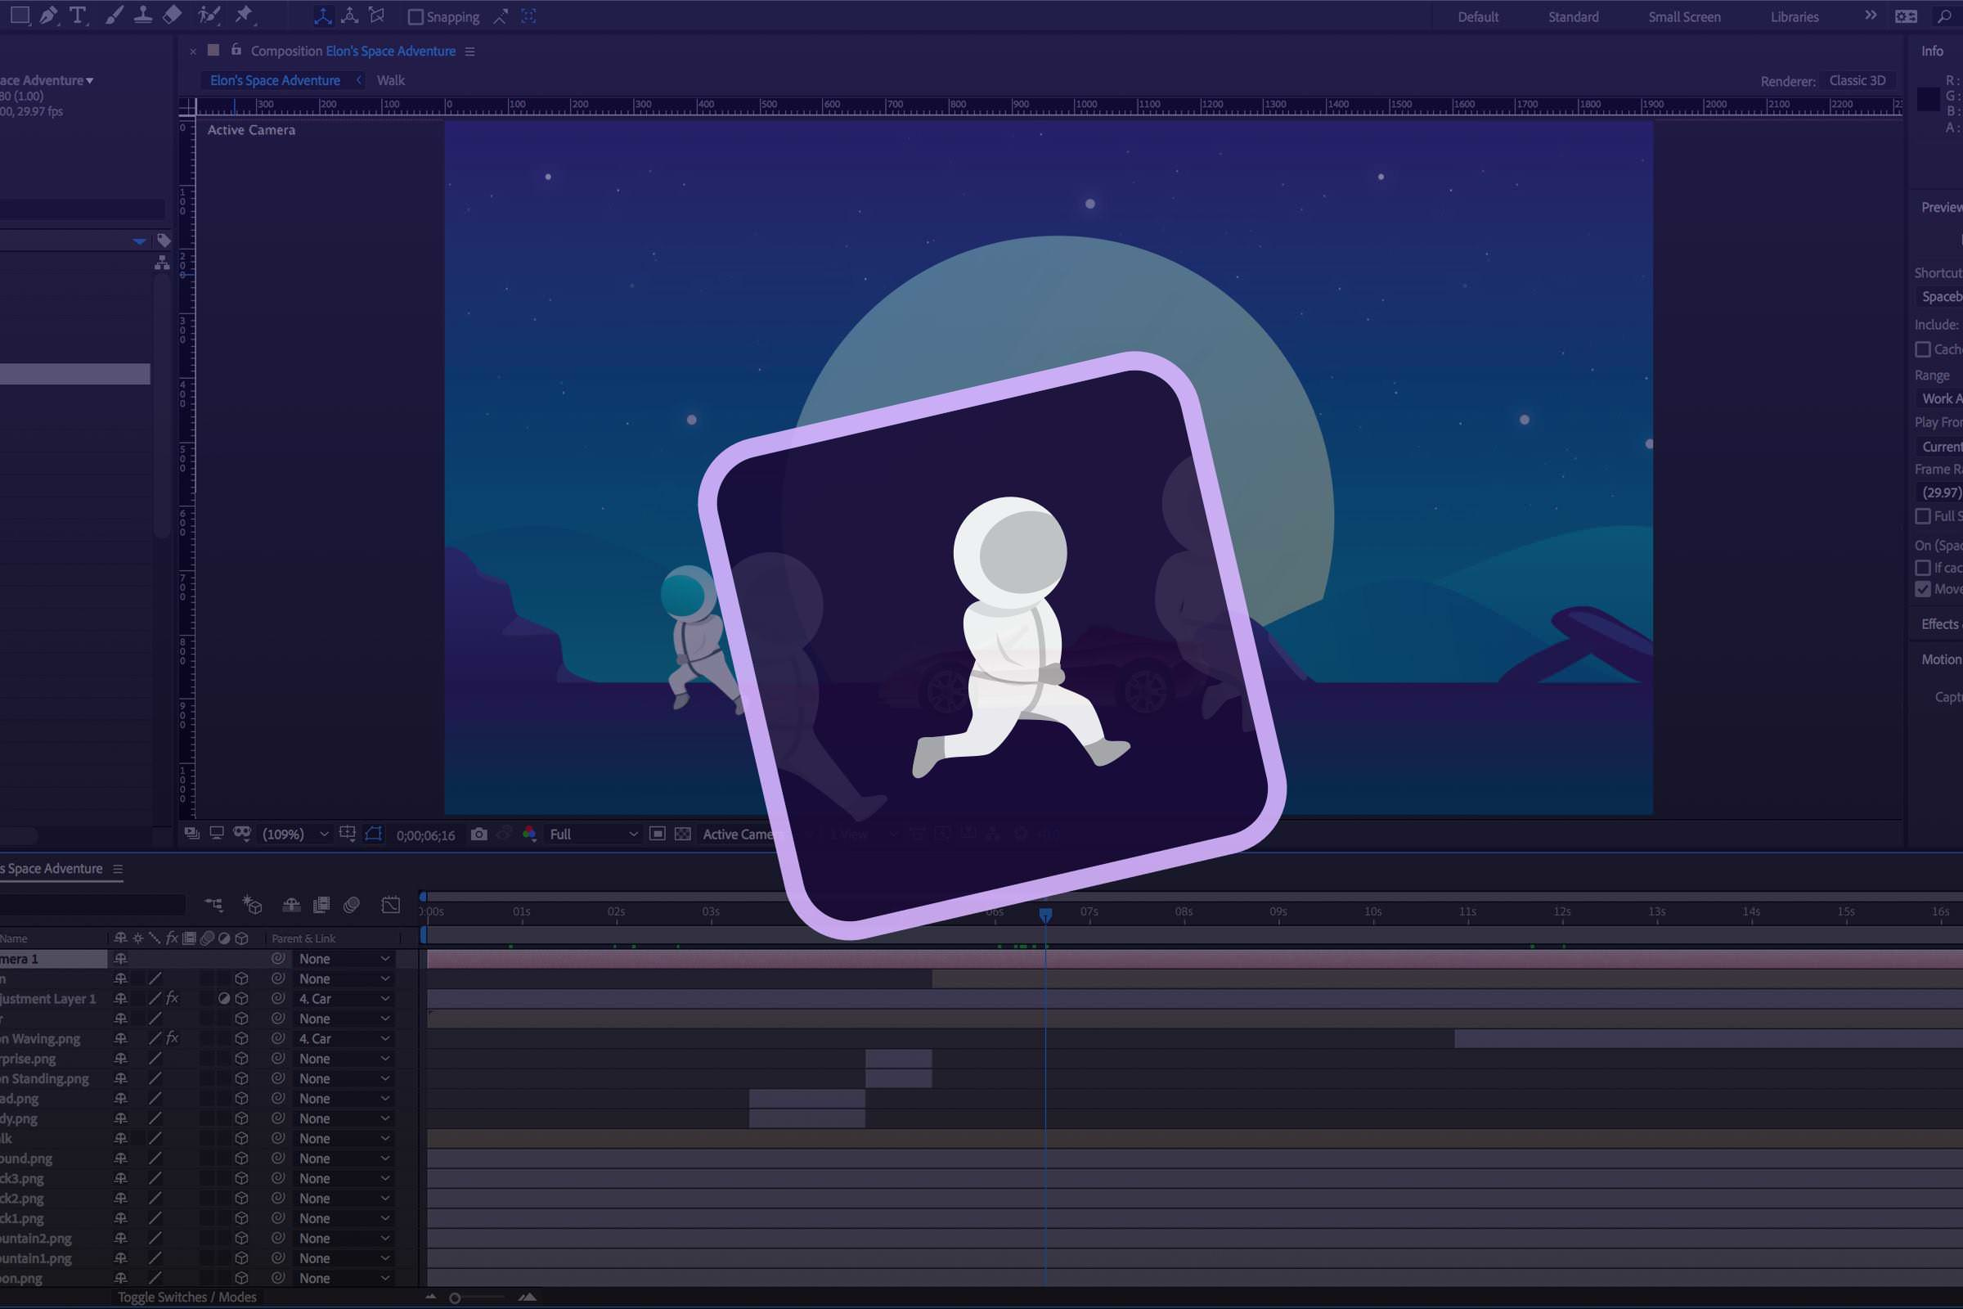Image resolution: width=1963 pixels, height=1309 pixels.
Task: Open the parent dropdown for Adjustment Layer 1
Action: [x=344, y=998]
